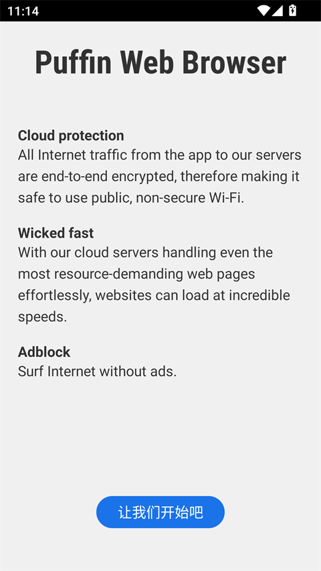Viewport: 321px width, 571px height.
Task: Select the Cloud protection heading
Action: (71, 135)
